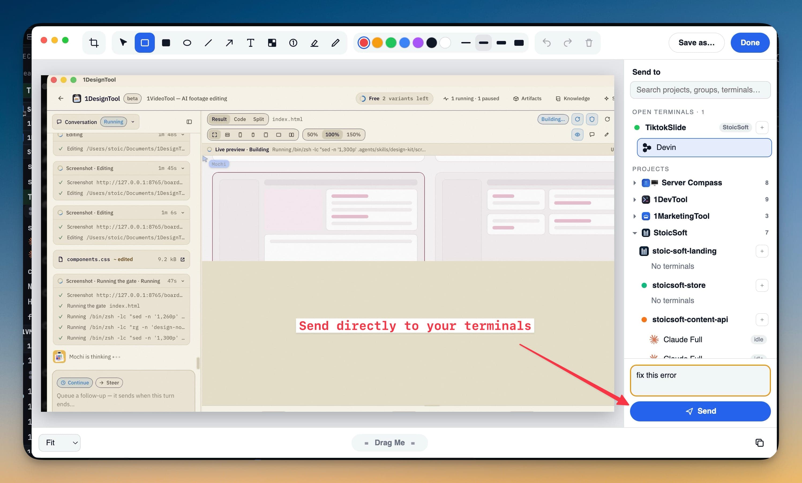802x483 pixels.
Task: Select the pixelate/blur tool
Action: (272, 43)
